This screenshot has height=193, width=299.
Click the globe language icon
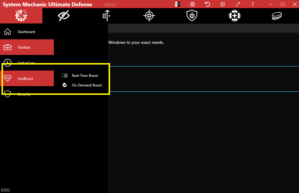point(193,4)
